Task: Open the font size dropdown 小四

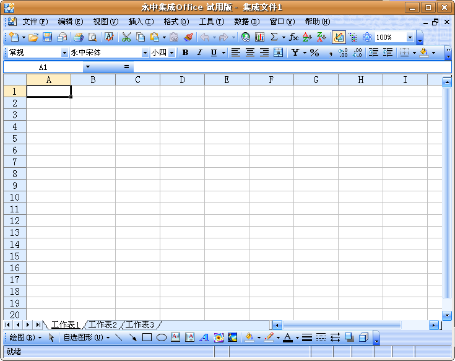Action: 172,53
